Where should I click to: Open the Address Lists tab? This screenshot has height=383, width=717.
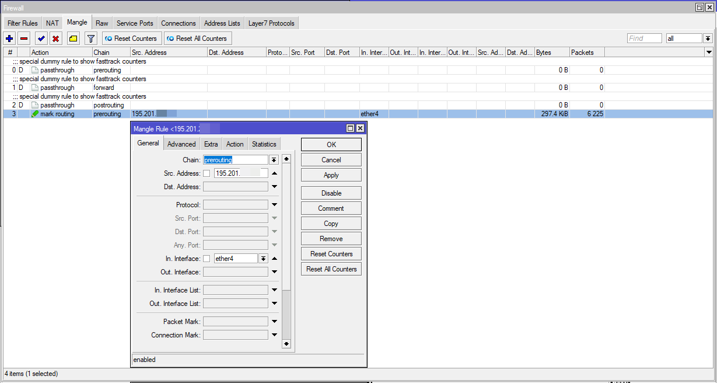[222, 23]
